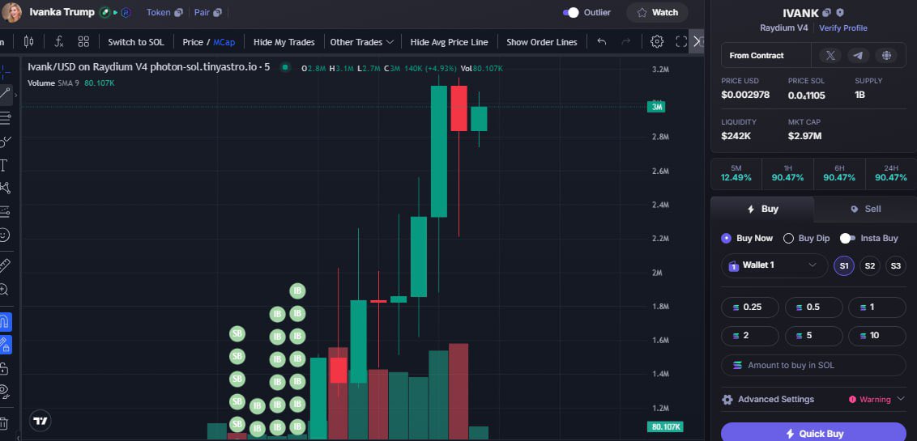Toggle the Outlier switch
The width and height of the screenshot is (917, 441).
tap(571, 12)
